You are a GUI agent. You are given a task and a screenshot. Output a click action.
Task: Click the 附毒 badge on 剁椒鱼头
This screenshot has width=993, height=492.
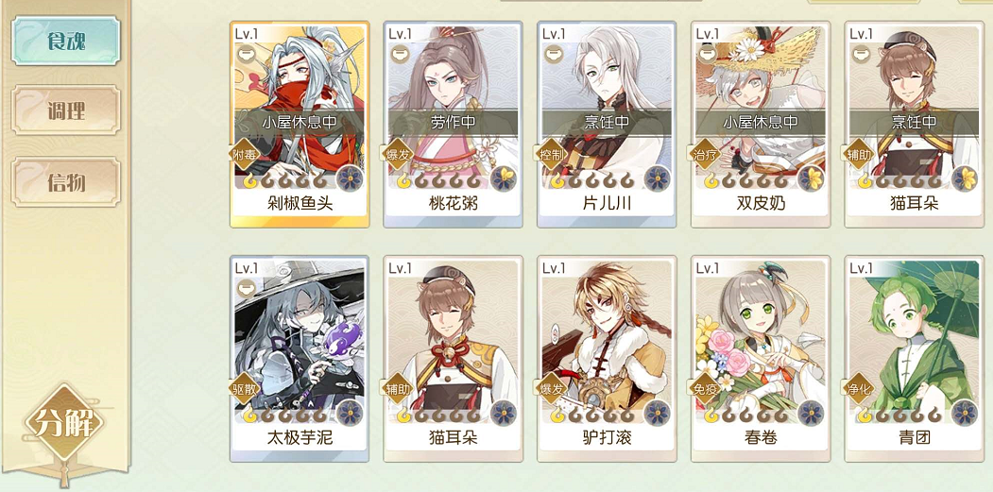pyautogui.click(x=245, y=154)
